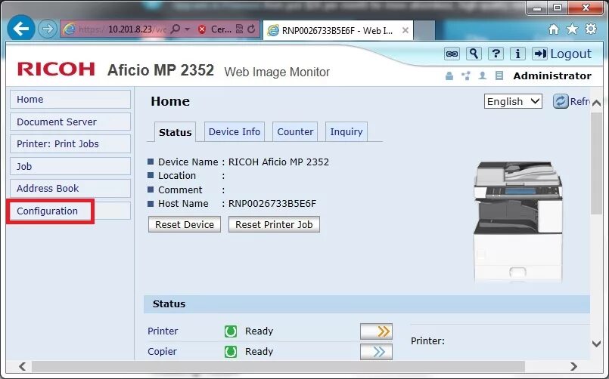Click the Printer green Ready status icon
Viewport: 609px width, 379px height.
[x=231, y=331]
